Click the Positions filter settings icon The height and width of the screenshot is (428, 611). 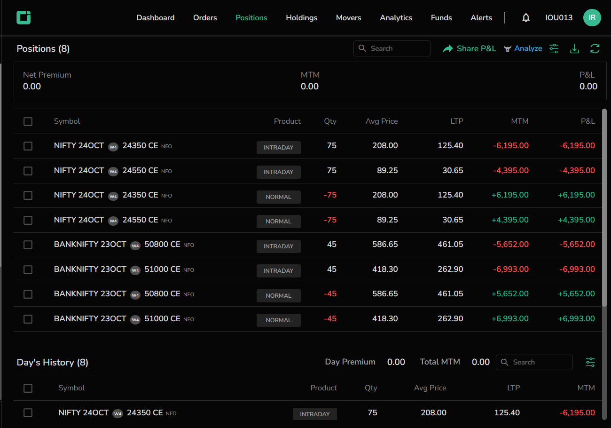coord(554,48)
